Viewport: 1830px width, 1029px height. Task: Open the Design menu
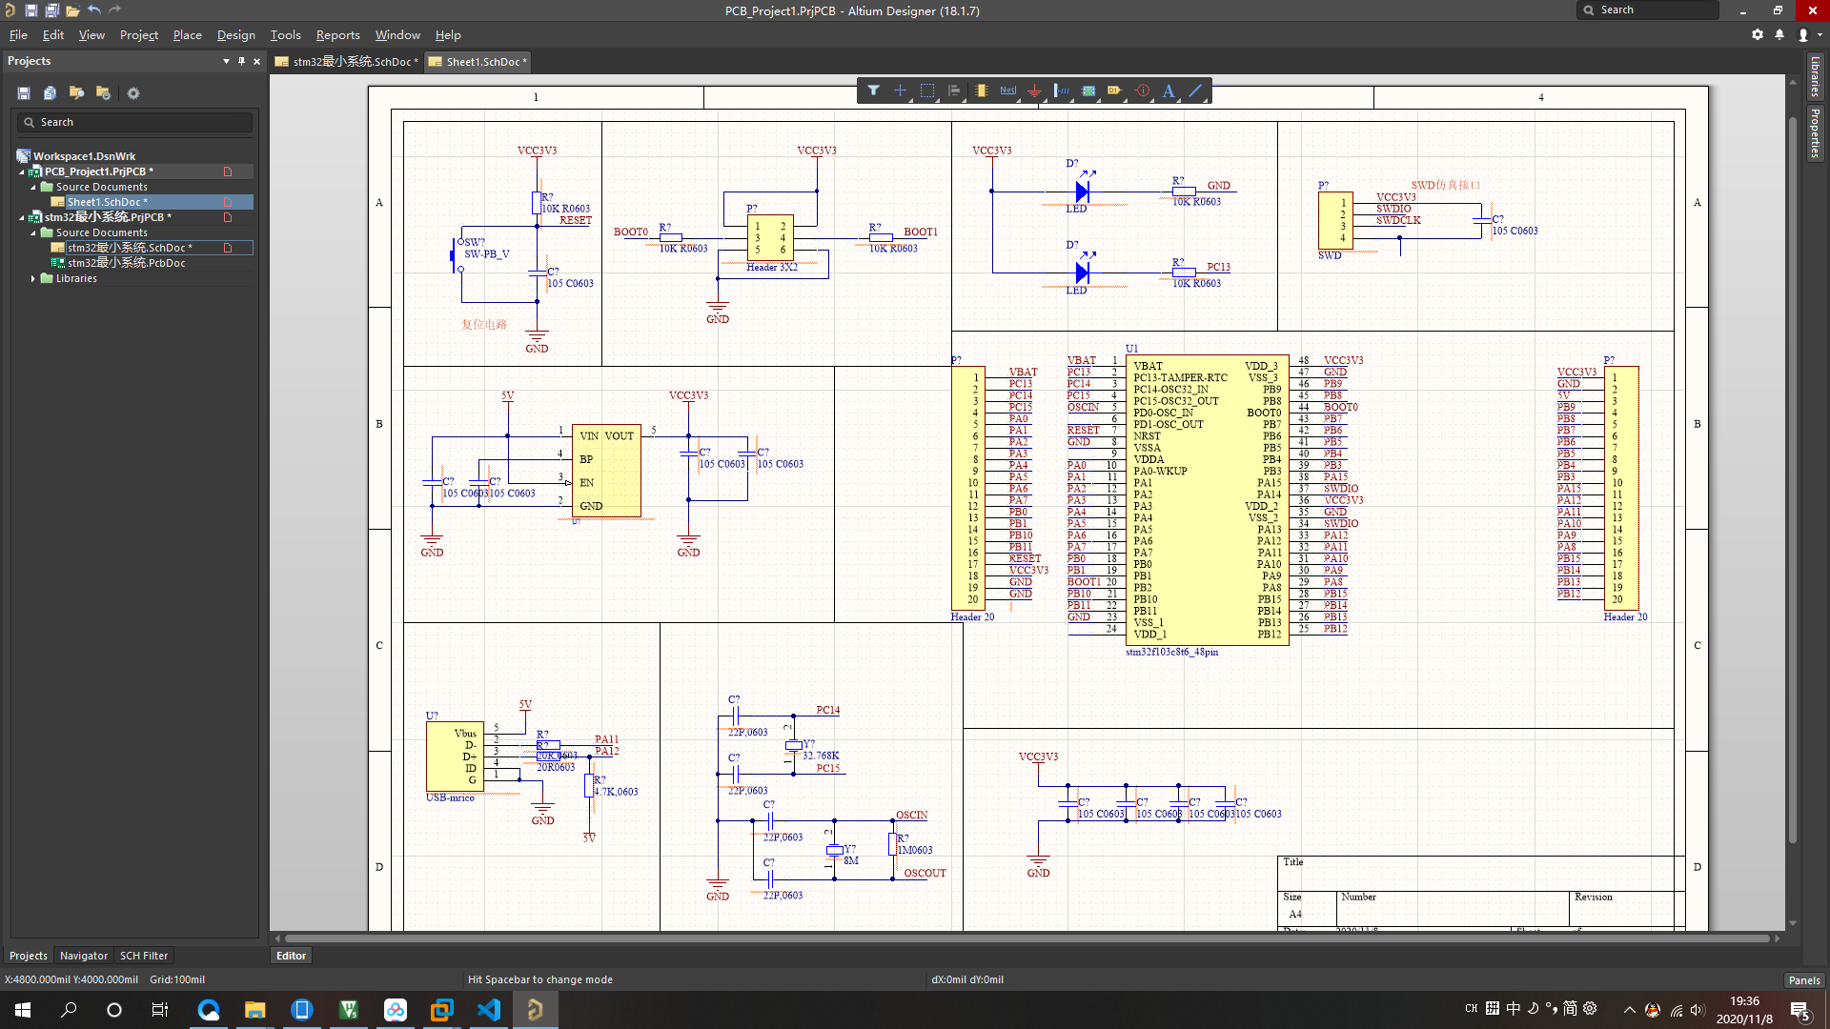click(x=235, y=35)
